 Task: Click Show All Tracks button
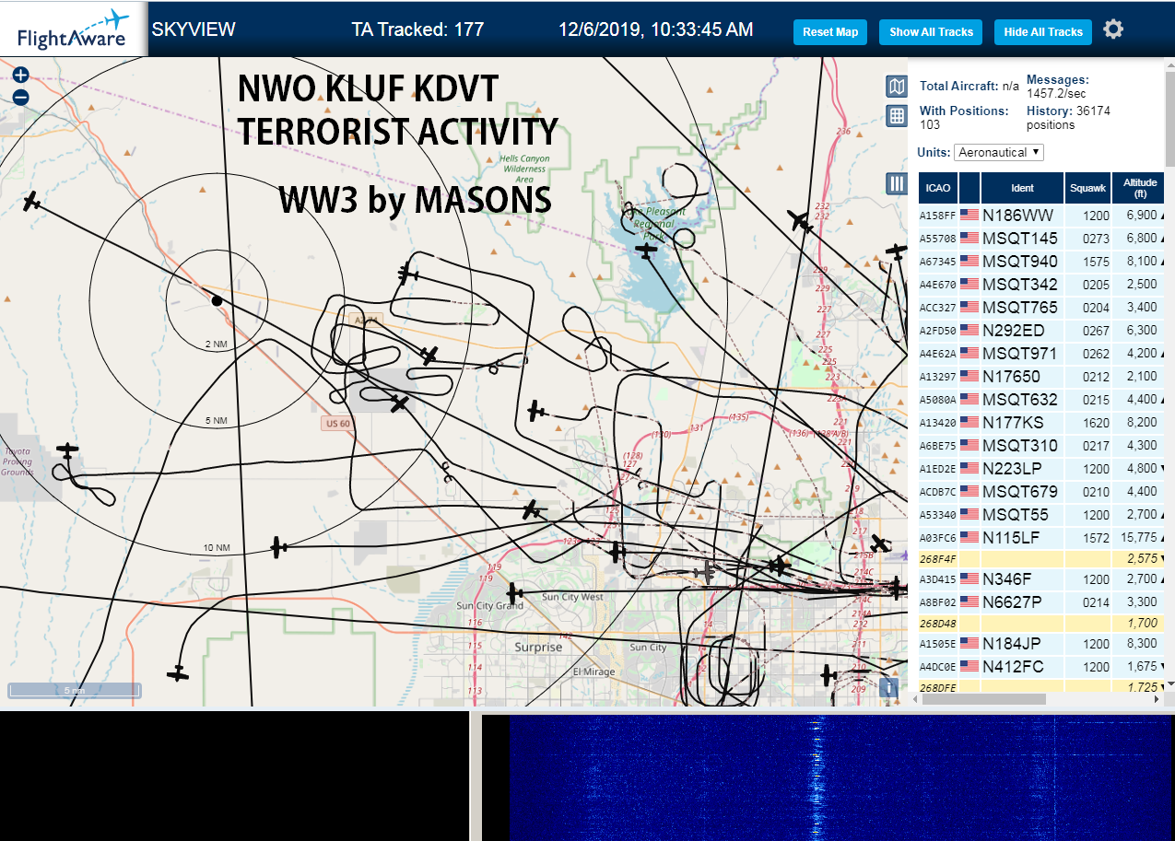[x=931, y=31]
